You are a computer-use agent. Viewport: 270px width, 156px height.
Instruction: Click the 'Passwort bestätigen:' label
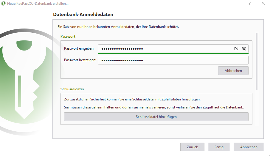(80, 60)
